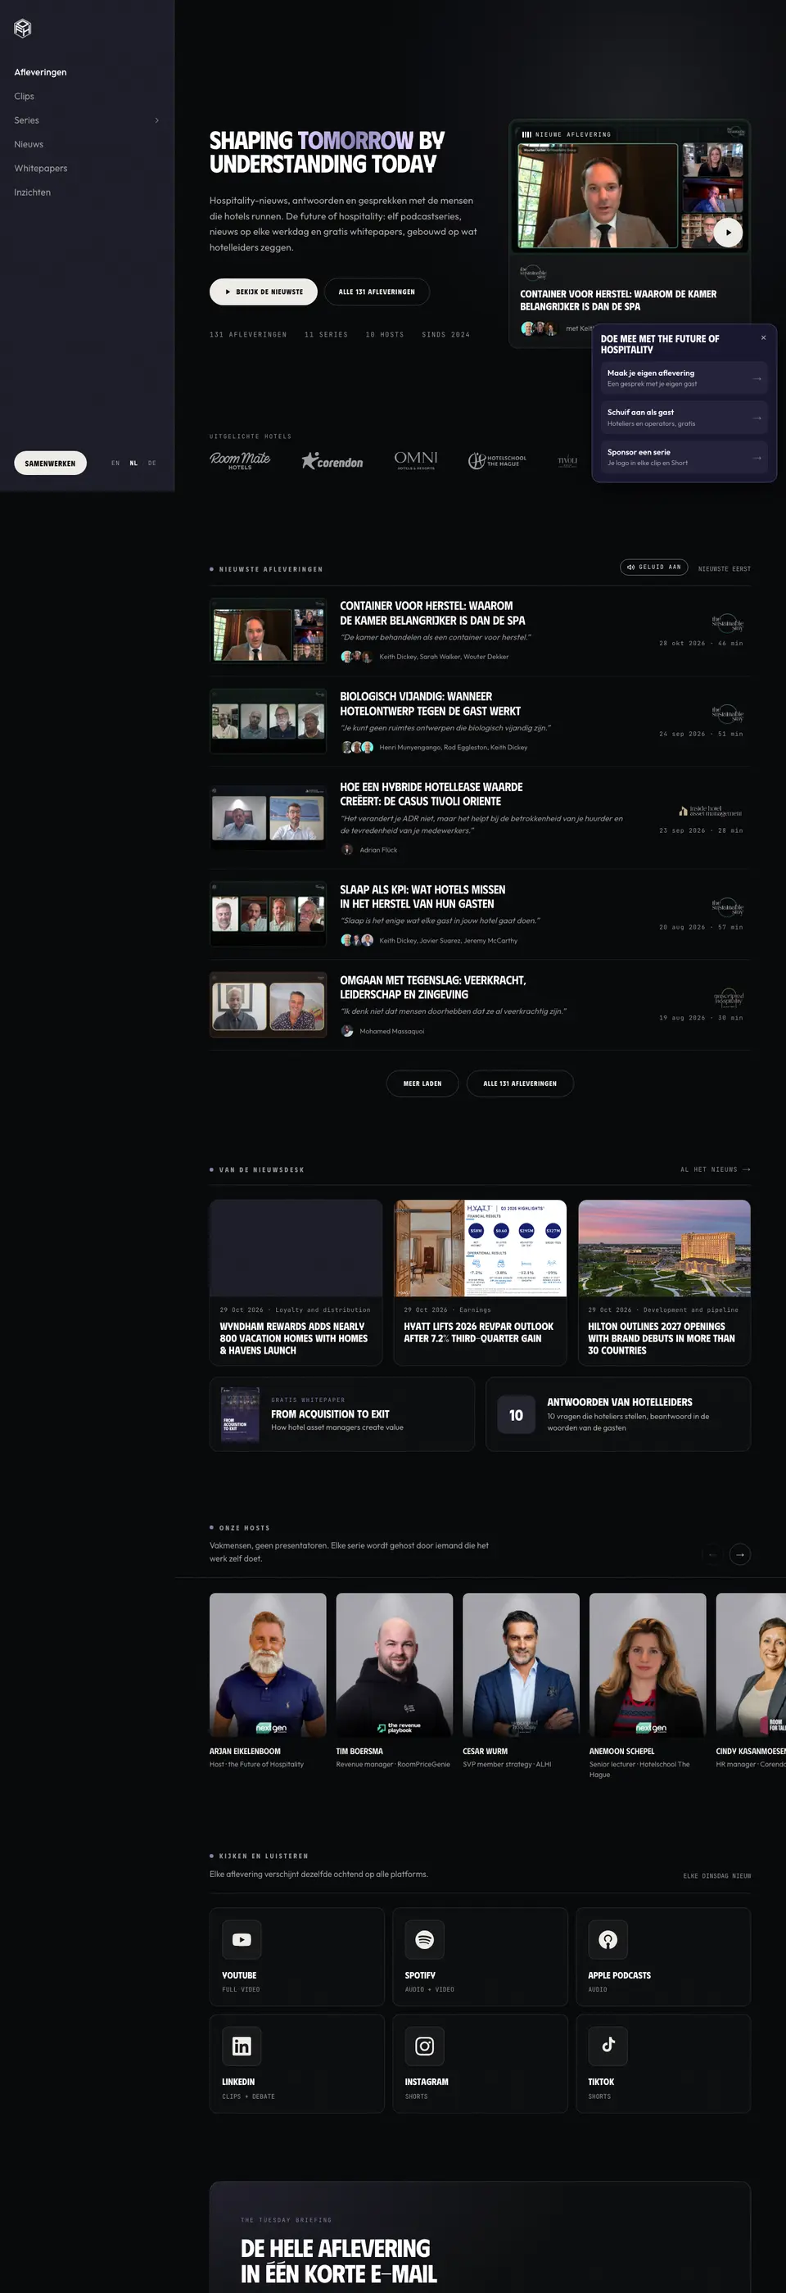The width and height of the screenshot is (786, 2293).
Task: Click inside hotel asset management logo
Action: [x=711, y=811]
